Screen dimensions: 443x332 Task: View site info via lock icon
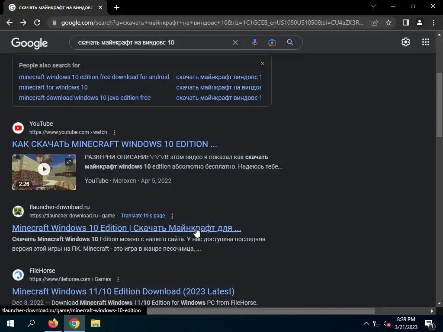click(x=55, y=22)
